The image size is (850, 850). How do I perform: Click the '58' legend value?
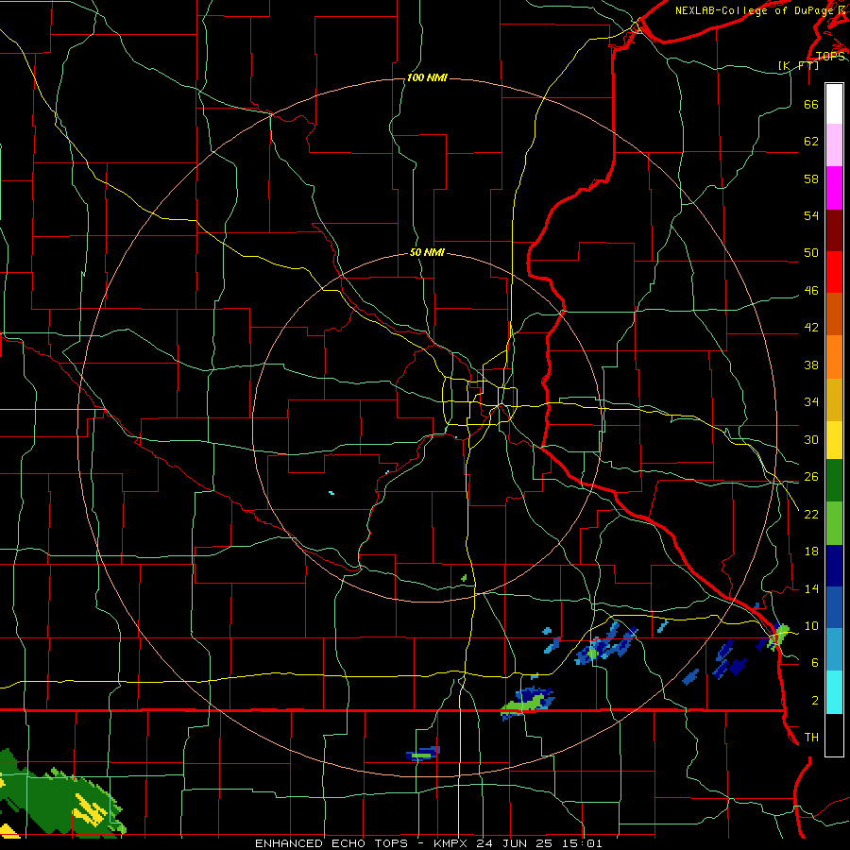coord(811,178)
